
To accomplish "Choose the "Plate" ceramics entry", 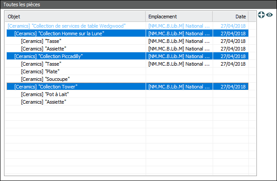I will pyautogui.click(x=40, y=72).
